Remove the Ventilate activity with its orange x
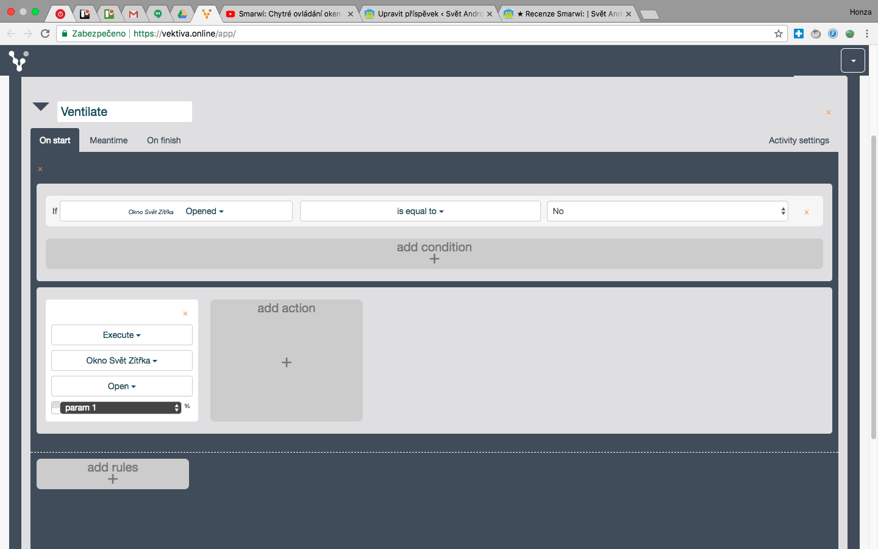The width and height of the screenshot is (878, 549). tap(829, 112)
